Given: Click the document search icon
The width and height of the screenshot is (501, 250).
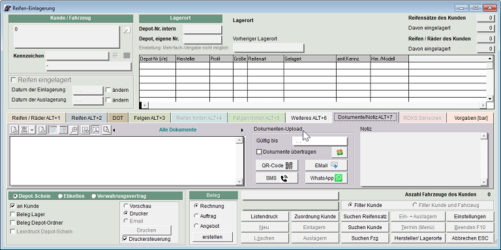Looking at the screenshot, I should [106, 130].
